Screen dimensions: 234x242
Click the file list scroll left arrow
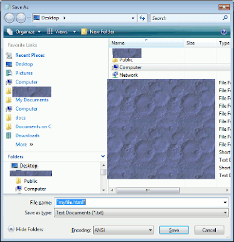click(112, 190)
